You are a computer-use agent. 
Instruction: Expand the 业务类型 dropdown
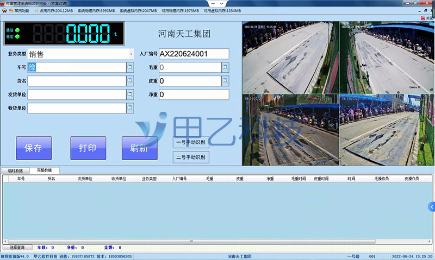(x=131, y=54)
